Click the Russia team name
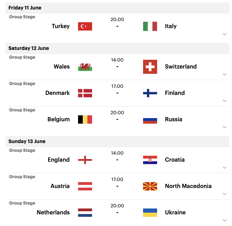Image resolution: width=232 pixels, height=226 pixels. 173,119
